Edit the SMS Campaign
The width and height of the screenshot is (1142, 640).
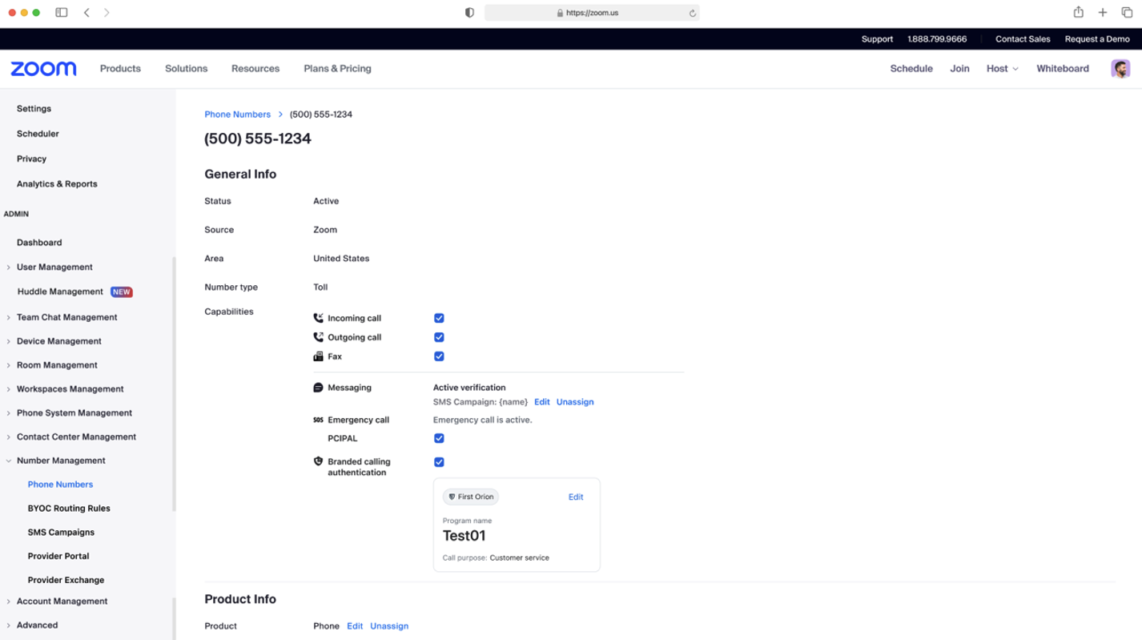pyautogui.click(x=542, y=402)
